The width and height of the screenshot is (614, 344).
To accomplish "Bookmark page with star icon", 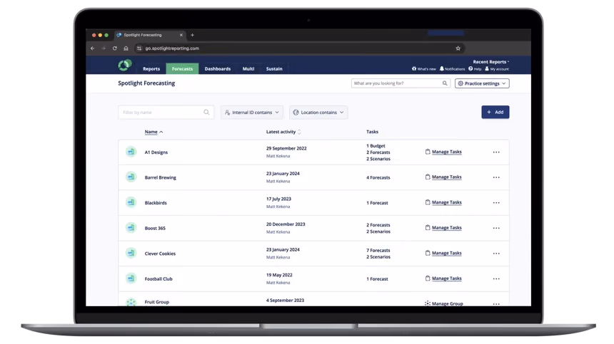I will click(458, 48).
